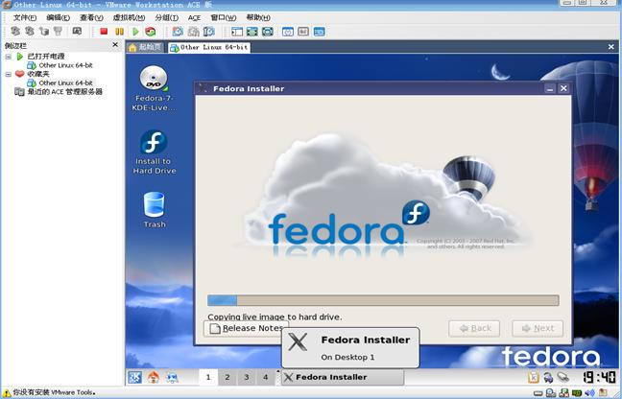The width and height of the screenshot is (622, 399).
Task: Click the Fedora Installer window menu icon
Action: click(203, 88)
